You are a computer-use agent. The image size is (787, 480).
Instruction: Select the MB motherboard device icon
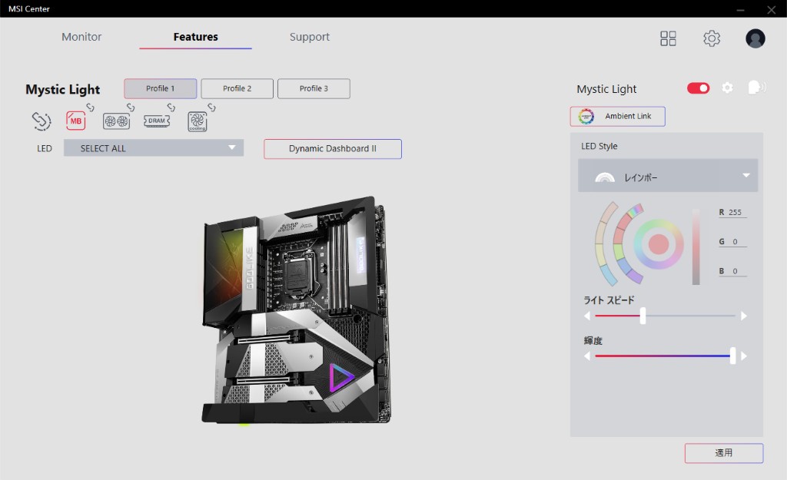tap(76, 121)
